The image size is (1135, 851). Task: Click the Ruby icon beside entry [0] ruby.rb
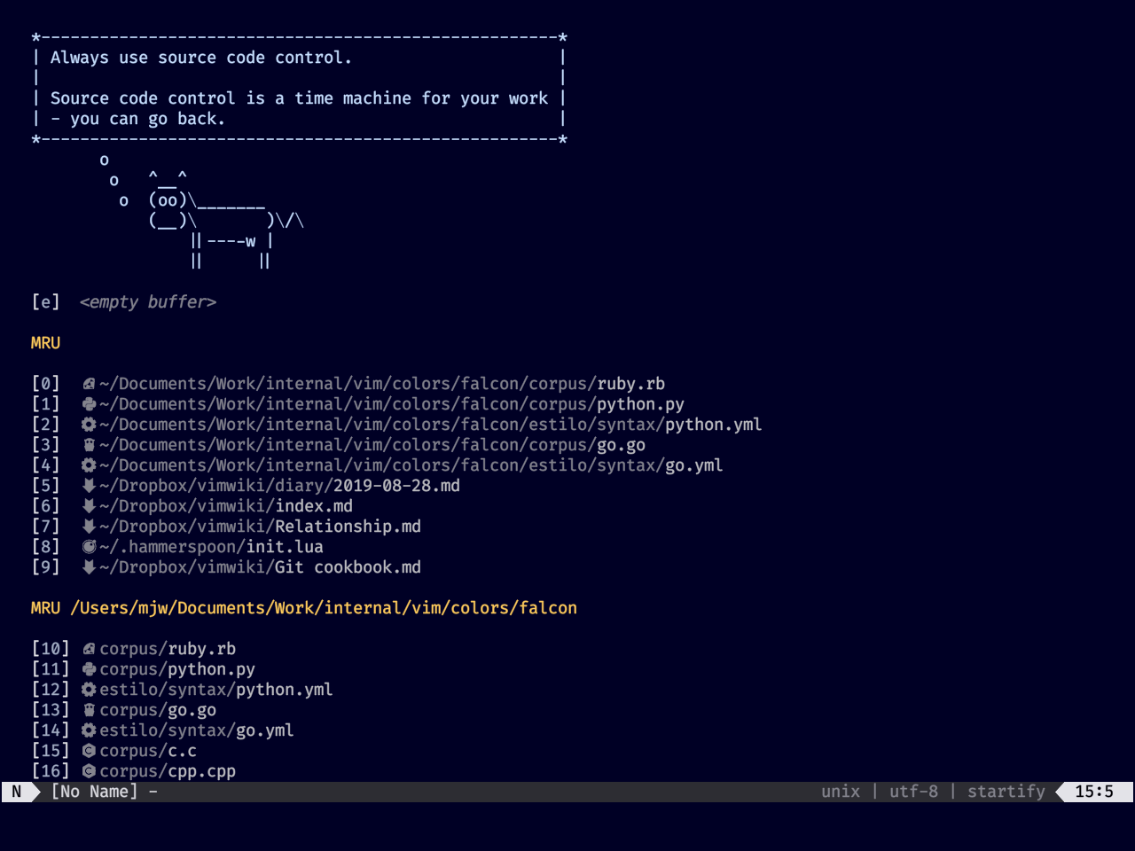coord(89,384)
